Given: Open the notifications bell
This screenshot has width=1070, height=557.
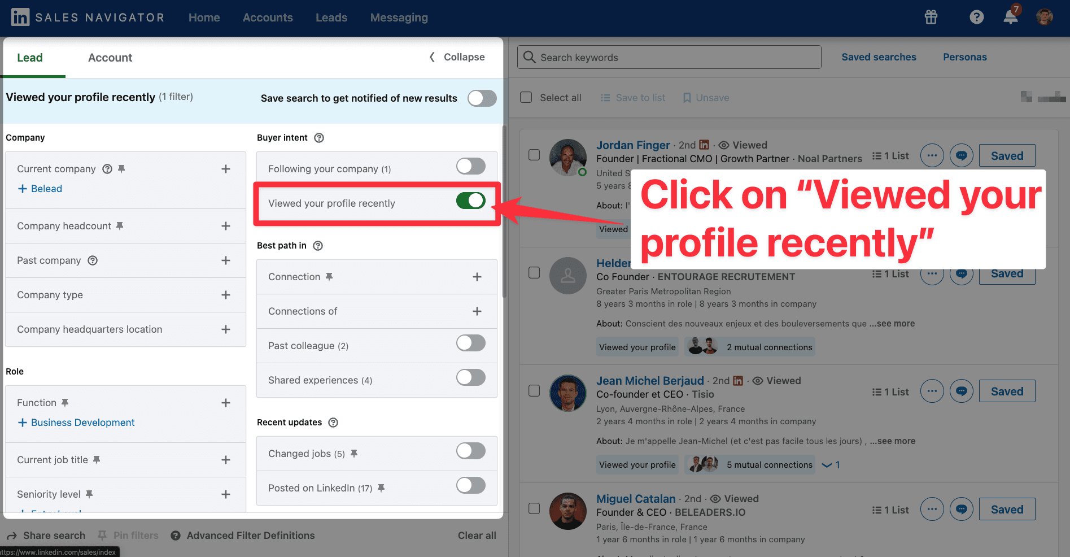Looking at the screenshot, I should pyautogui.click(x=1011, y=18).
